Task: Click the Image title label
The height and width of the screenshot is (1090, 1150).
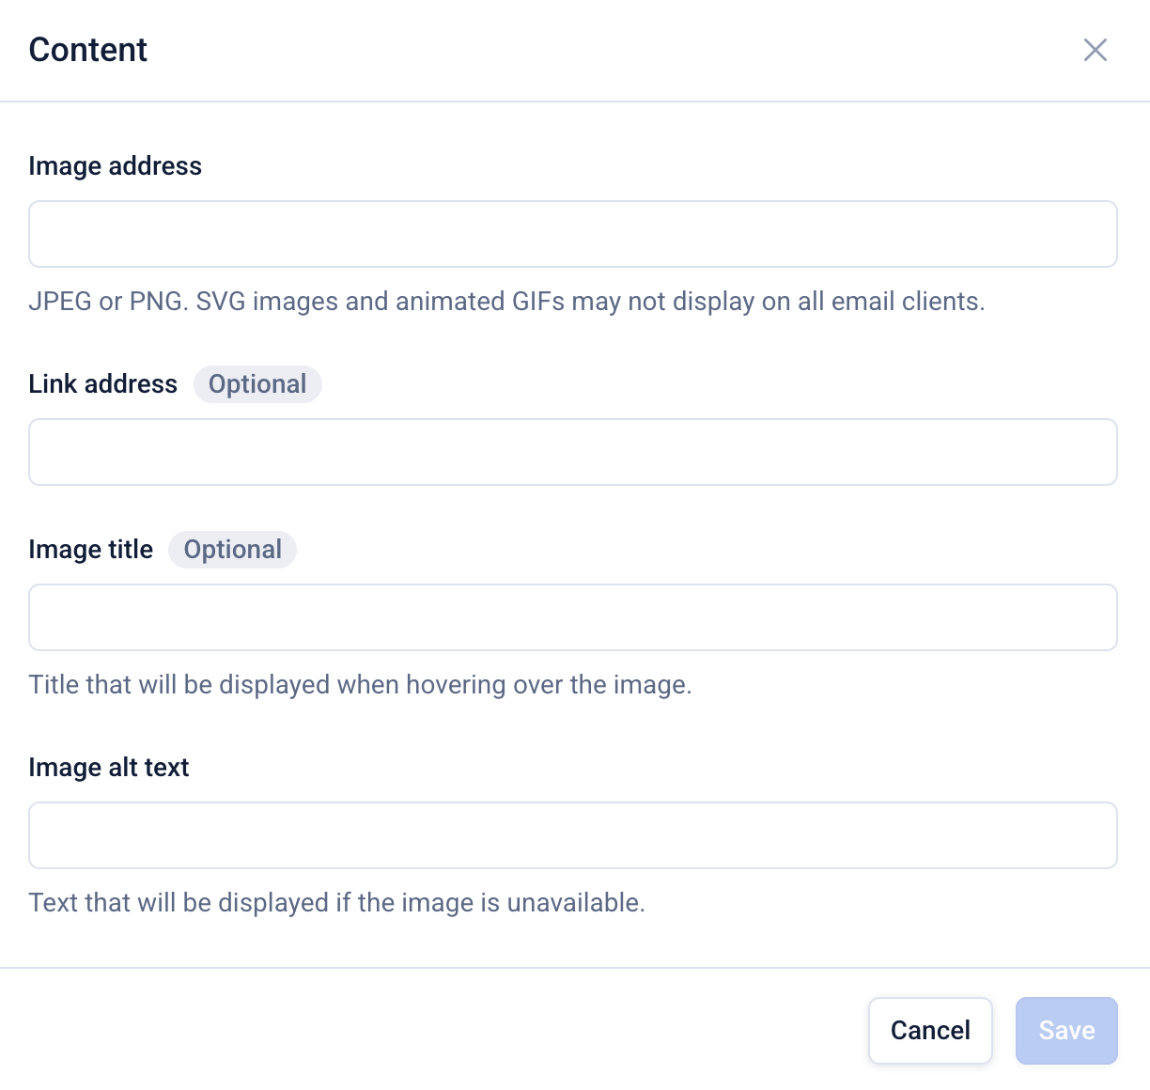Action: point(90,550)
